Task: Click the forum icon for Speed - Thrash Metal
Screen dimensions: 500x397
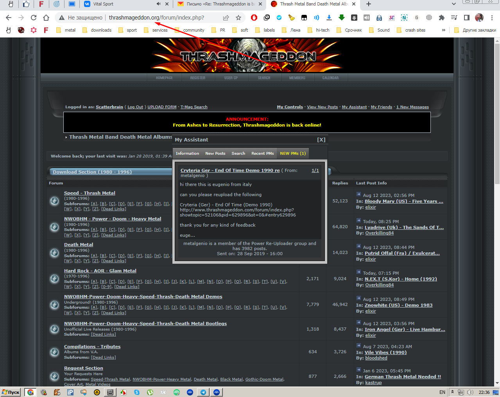Action: pyautogui.click(x=54, y=201)
